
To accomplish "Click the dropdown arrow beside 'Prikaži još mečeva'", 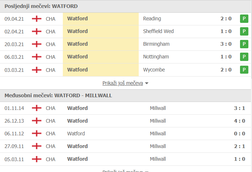I will (x=147, y=83).
